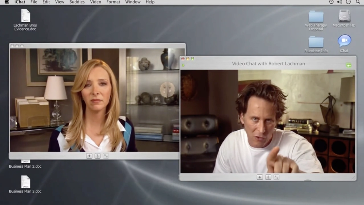364x205 pixels.
Task: Minimize the Robert Lachman video chat window
Action: pyautogui.click(x=188, y=59)
